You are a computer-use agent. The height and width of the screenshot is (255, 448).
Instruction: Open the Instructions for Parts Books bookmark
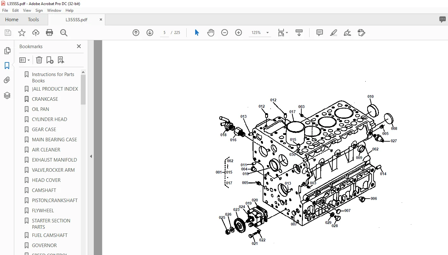(53, 77)
